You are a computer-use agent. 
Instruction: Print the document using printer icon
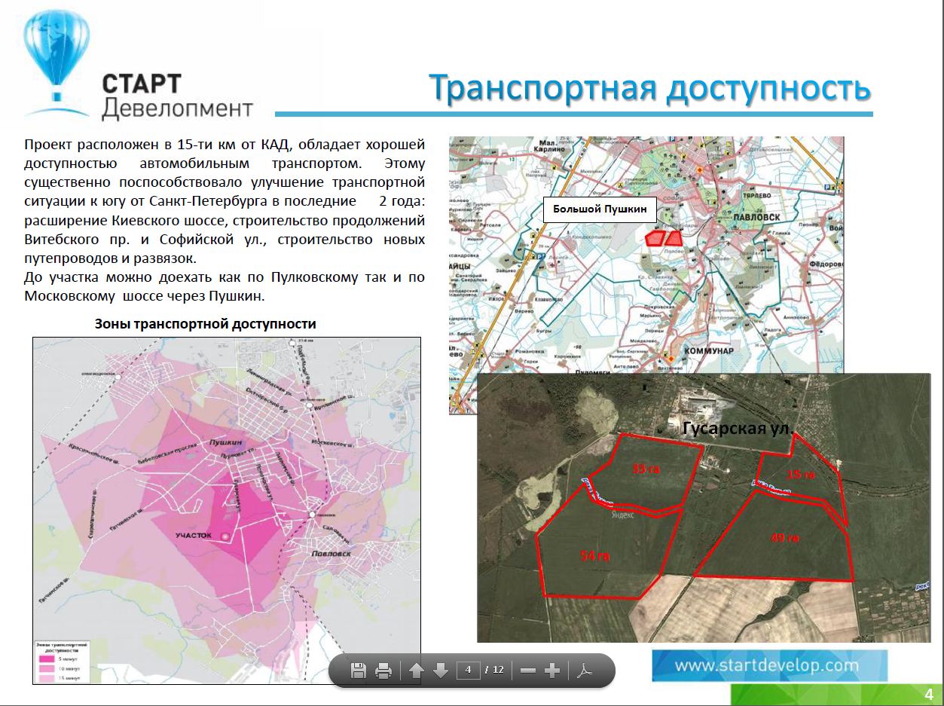tap(383, 670)
